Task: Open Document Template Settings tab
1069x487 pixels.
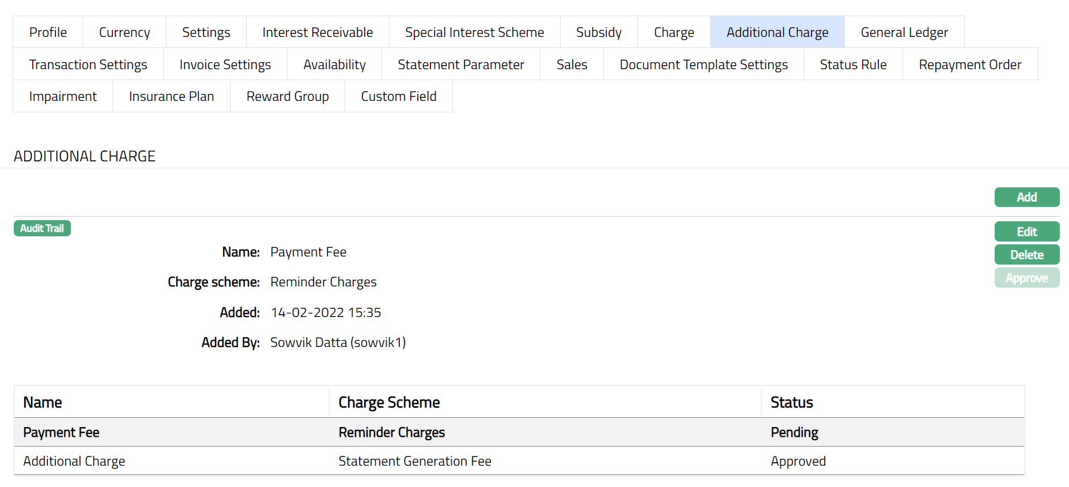Action: pyautogui.click(x=704, y=65)
